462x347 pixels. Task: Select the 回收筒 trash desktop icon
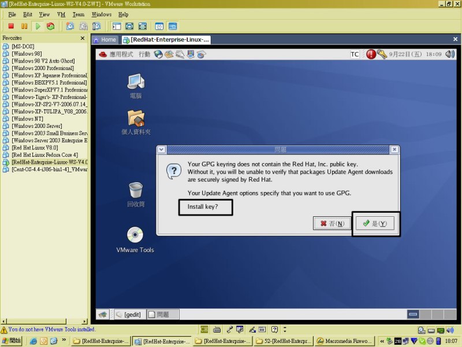[x=136, y=195]
